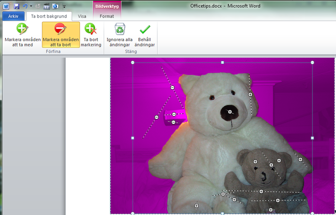
Task: Expand the Customize Quick Access Toolbar dropdown
Action: [64, 6]
